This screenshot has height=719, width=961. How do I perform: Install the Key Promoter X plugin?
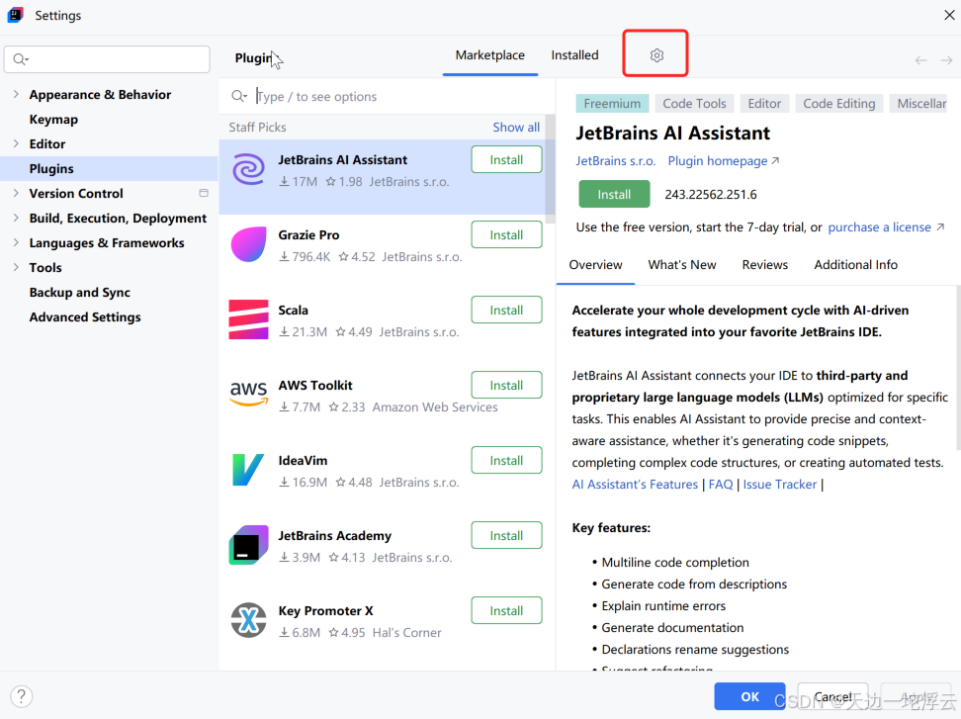click(506, 610)
